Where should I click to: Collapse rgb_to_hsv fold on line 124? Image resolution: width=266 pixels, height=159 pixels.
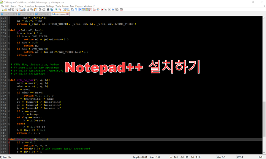pyautogui.click(x=9, y=80)
